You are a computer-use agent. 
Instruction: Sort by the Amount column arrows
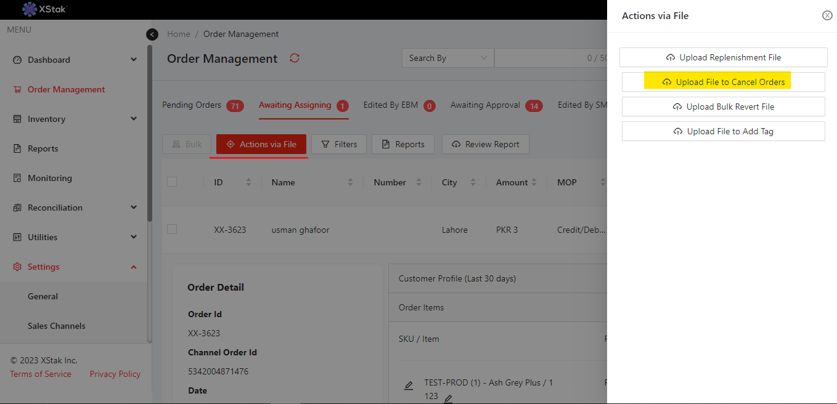pos(534,182)
